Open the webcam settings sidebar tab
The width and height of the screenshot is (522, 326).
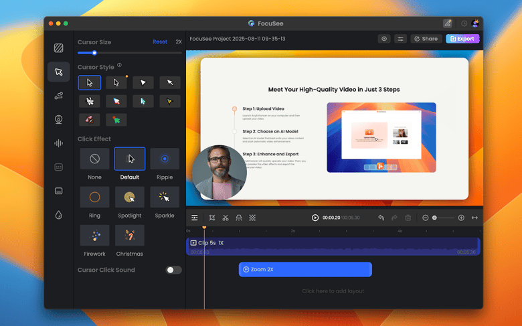(59, 119)
